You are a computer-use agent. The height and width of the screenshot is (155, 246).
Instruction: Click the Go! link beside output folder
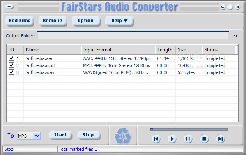tap(236, 36)
